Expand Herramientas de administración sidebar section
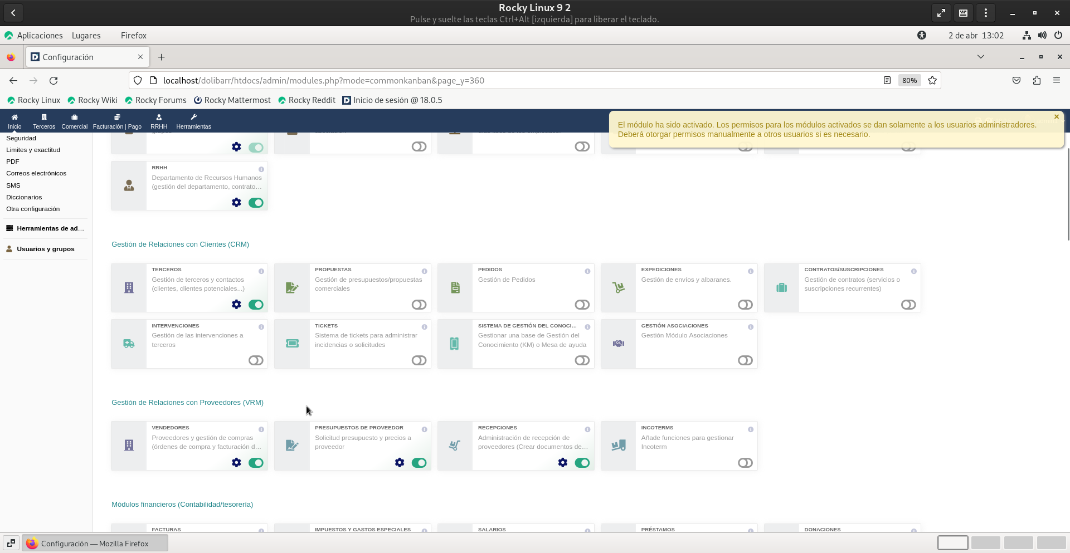The image size is (1070, 553). [x=50, y=228]
